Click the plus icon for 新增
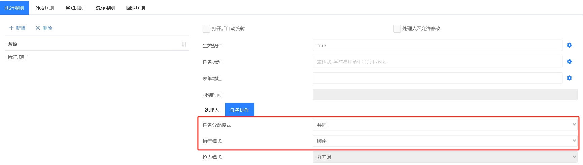This screenshot has width=583, height=165. point(11,28)
